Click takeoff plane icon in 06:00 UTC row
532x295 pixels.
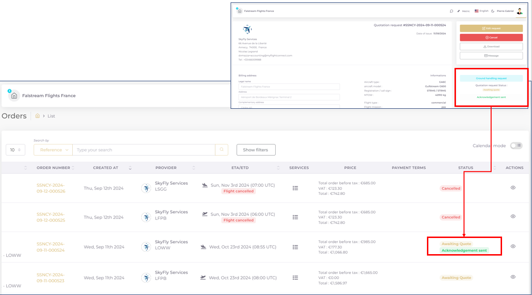point(204,214)
